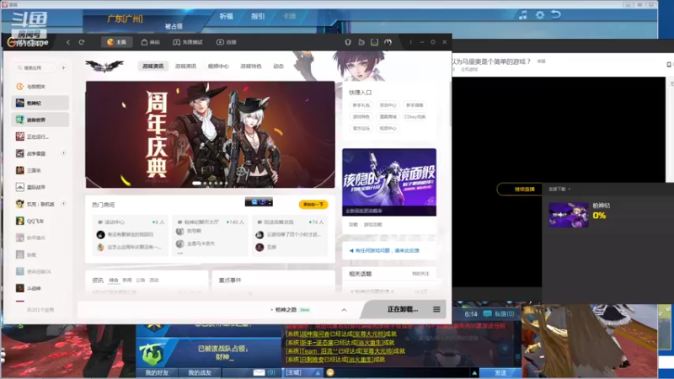This screenshot has height=379, width=674.
Task: Open the 商店 store tab
Action: coord(151,42)
